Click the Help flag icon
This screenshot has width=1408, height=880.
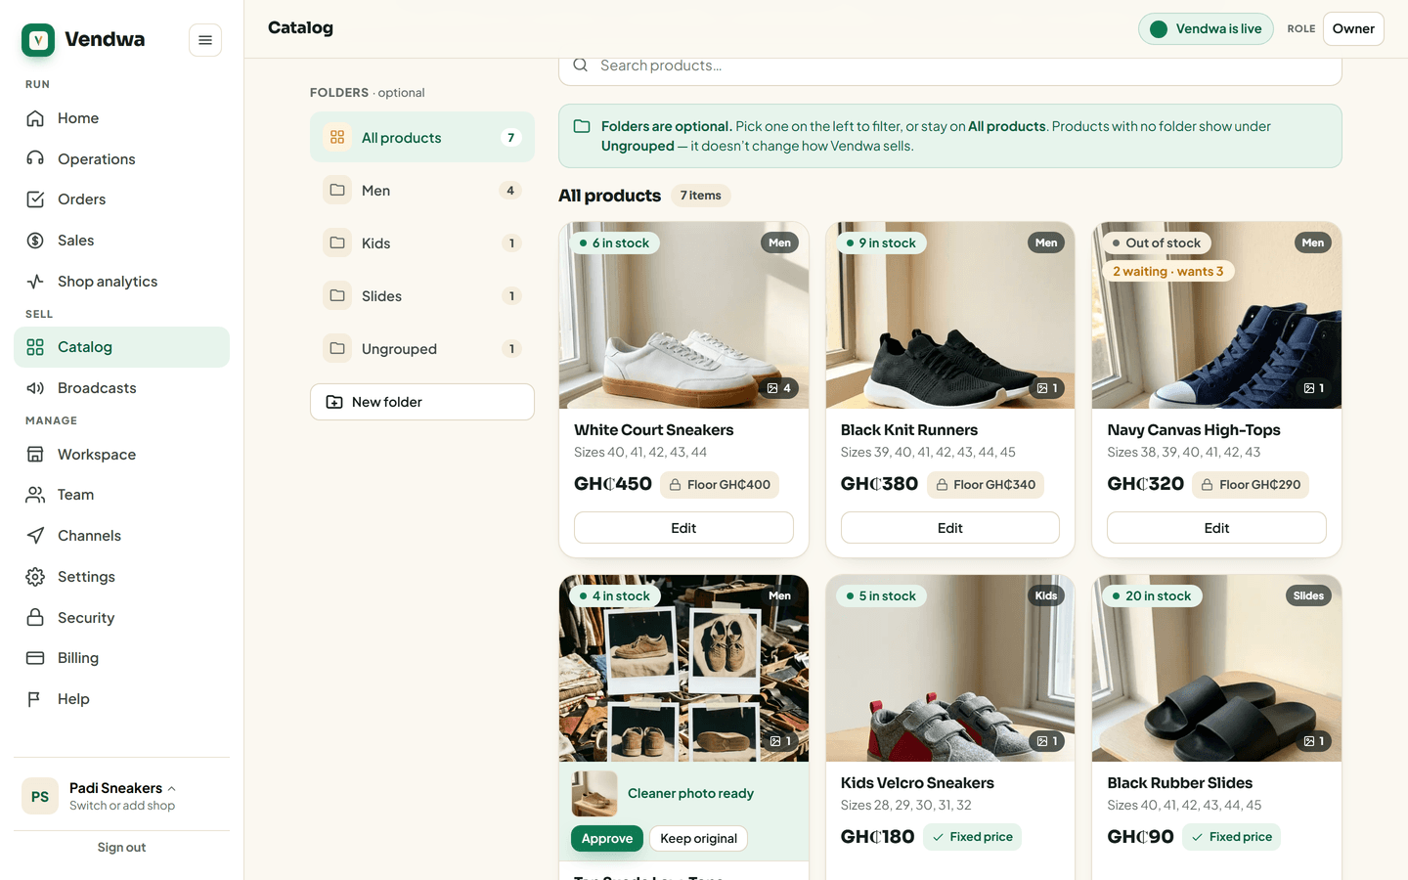click(35, 699)
